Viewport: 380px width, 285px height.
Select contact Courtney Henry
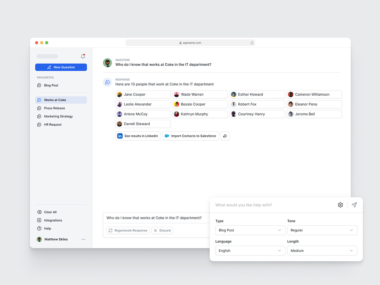coord(257,114)
